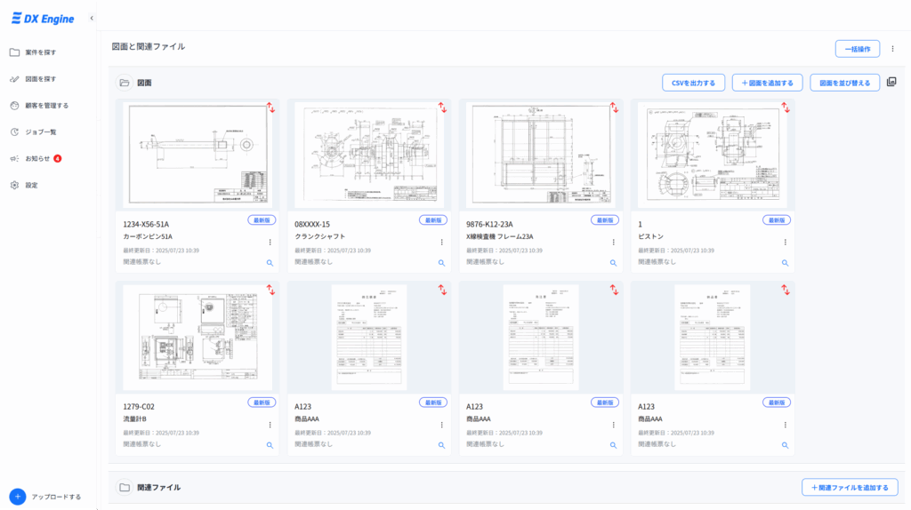Screen dimensions: 911x510
Task: Click magnifier icon on カーボンピン51A card
Action: pyautogui.click(x=270, y=263)
